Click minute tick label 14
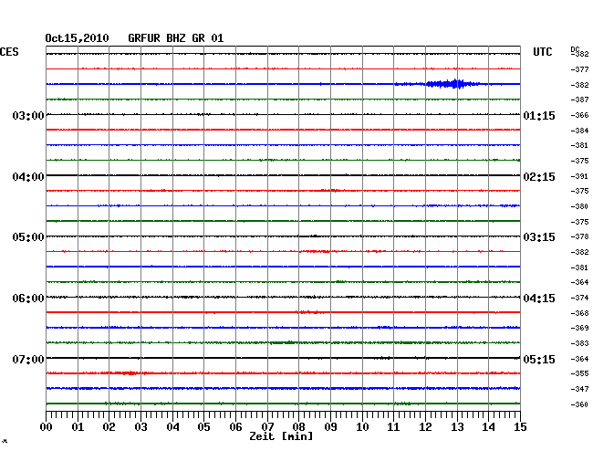 point(488,427)
